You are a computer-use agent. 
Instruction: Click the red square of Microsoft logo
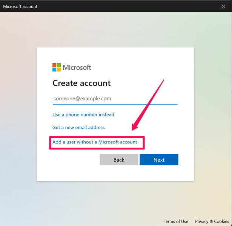pyautogui.click(x=54, y=65)
